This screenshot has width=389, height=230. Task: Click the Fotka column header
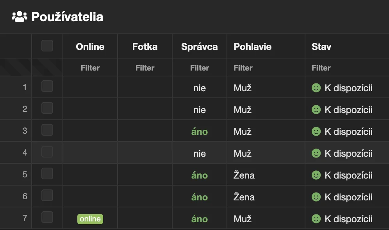pyautogui.click(x=145, y=47)
